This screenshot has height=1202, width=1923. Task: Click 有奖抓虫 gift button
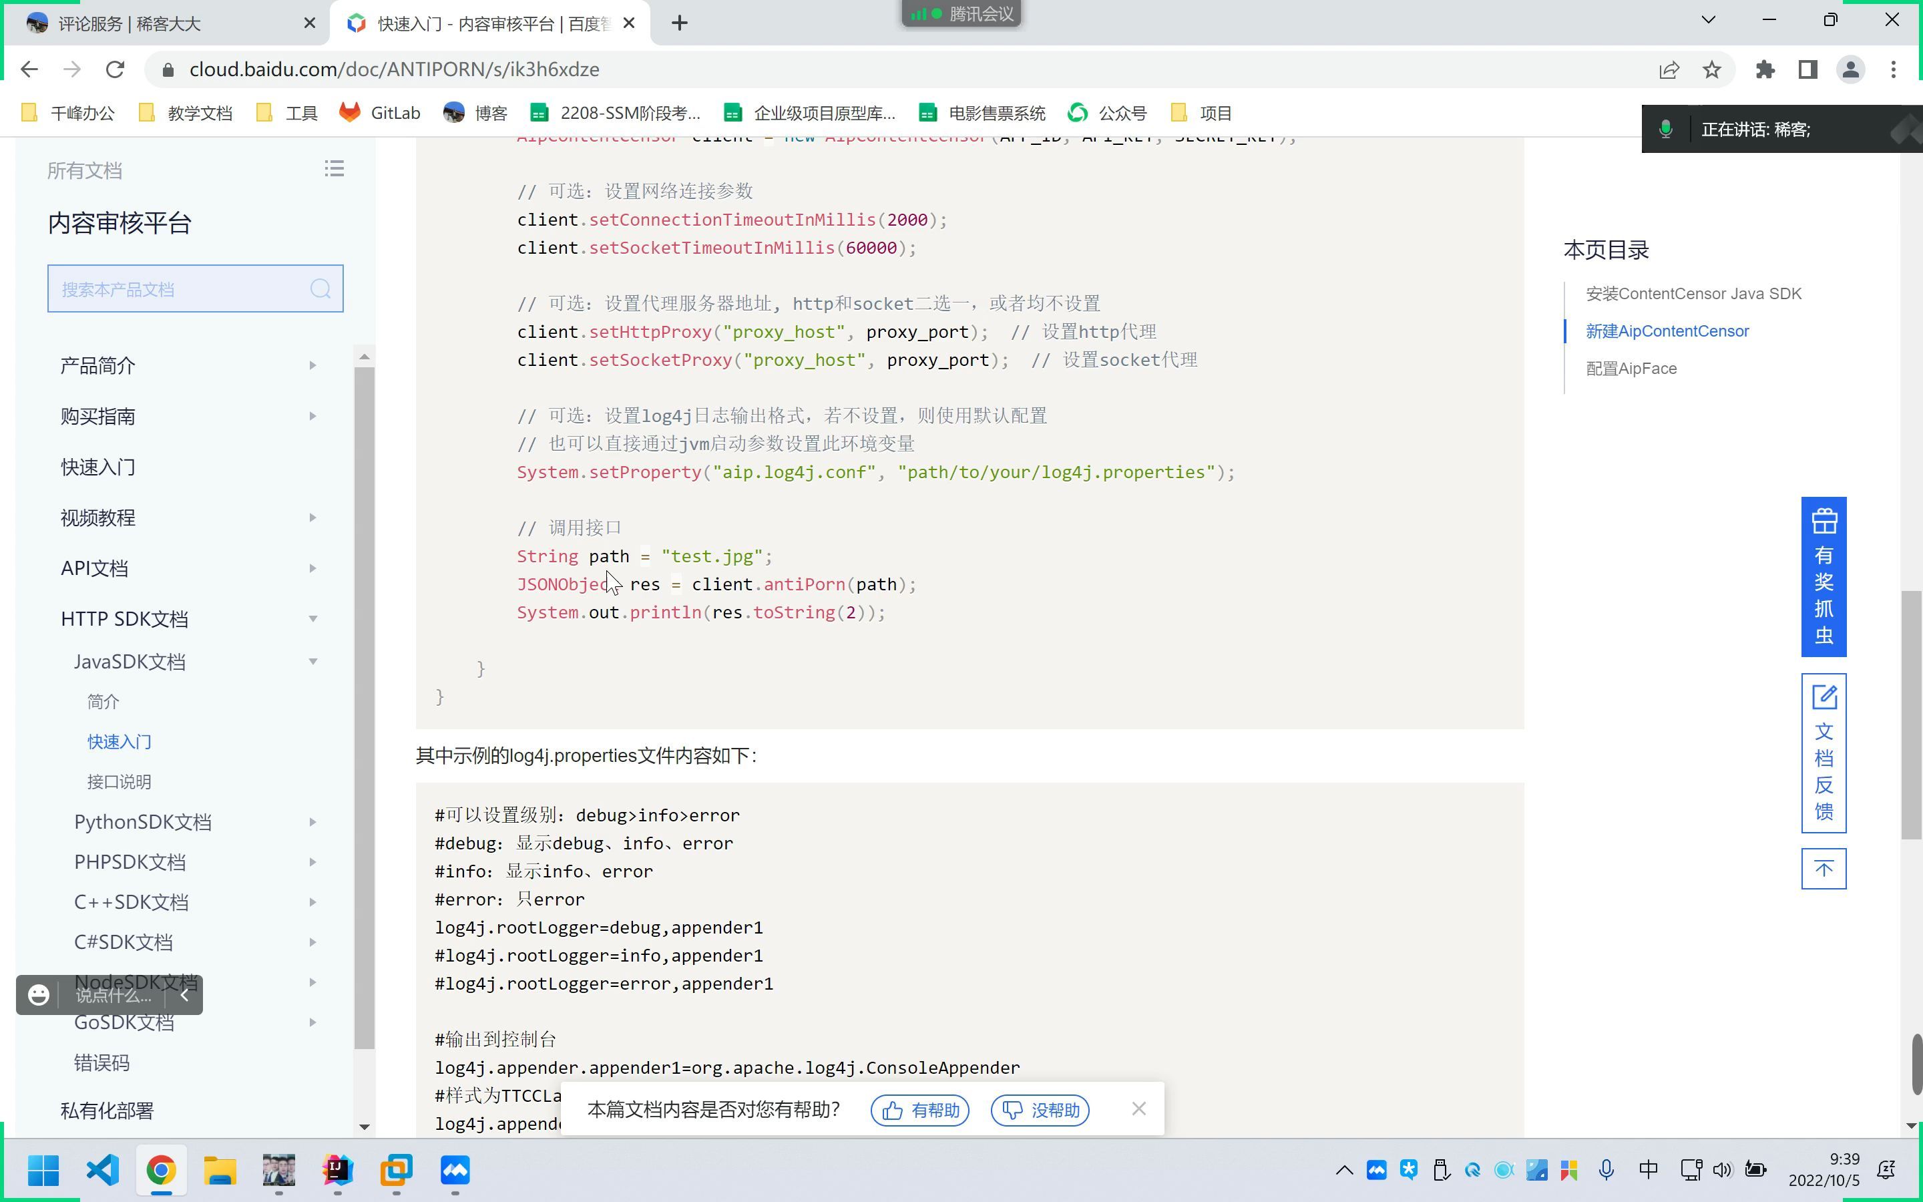pos(1824,577)
